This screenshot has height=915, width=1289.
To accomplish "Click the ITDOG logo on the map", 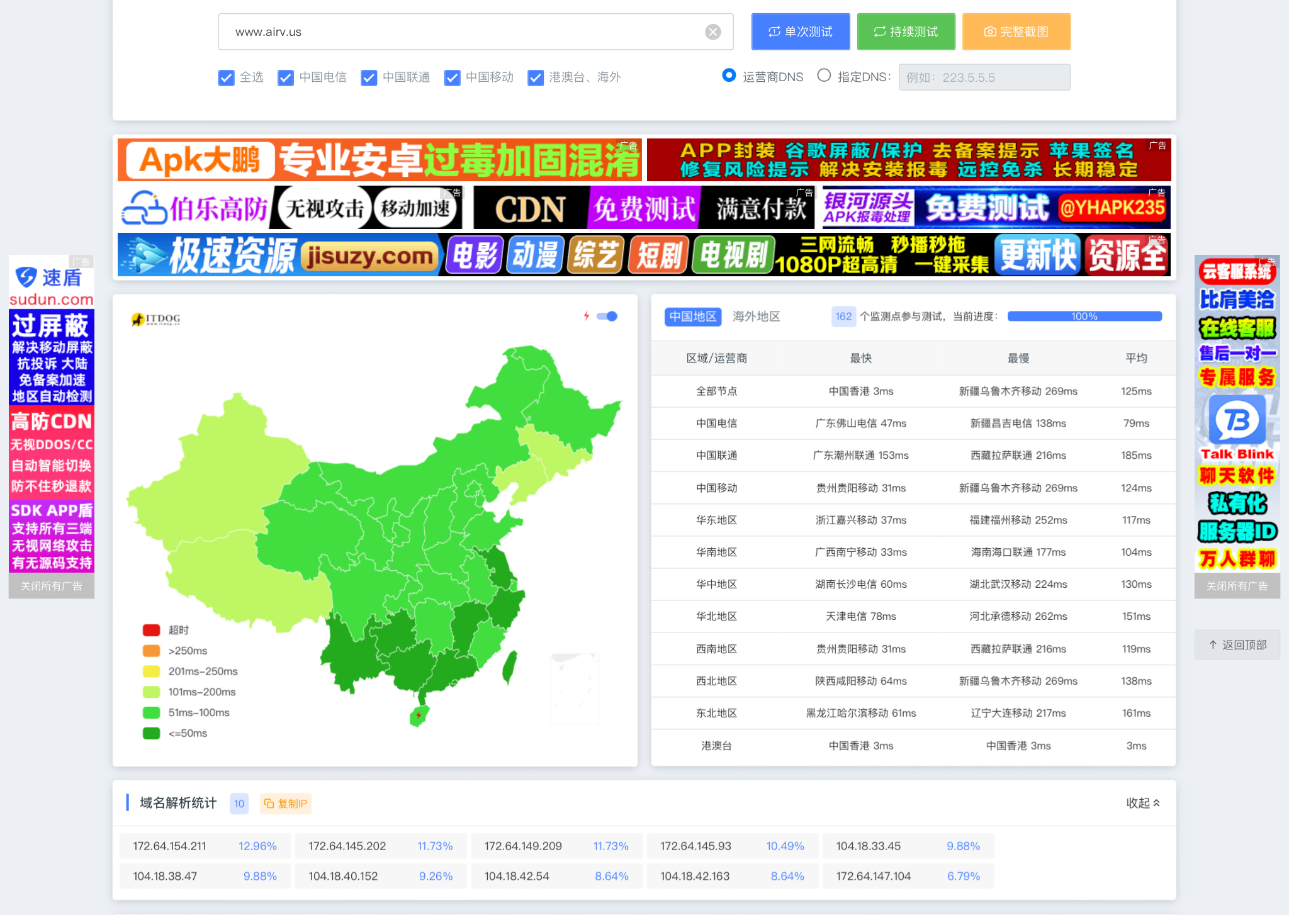I will [155, 319].
